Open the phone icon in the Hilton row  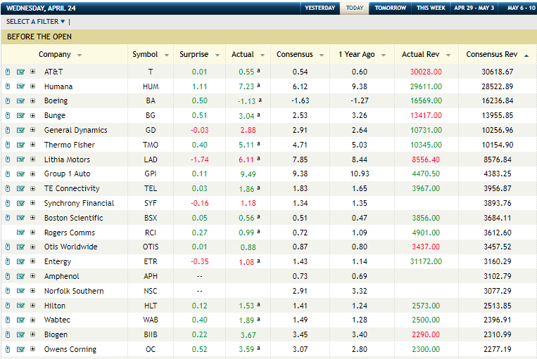click(x=8, y=306)
